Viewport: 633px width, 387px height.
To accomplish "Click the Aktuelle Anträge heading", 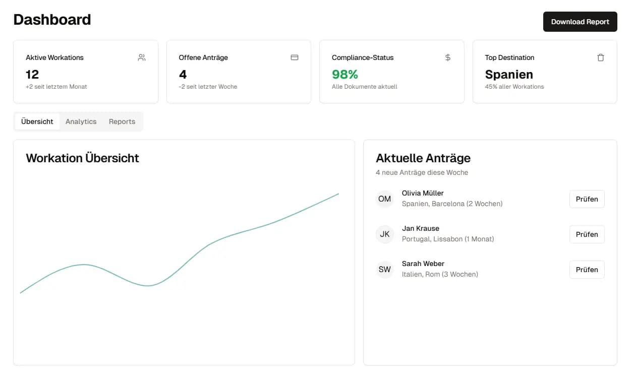I will coord(423,158).
